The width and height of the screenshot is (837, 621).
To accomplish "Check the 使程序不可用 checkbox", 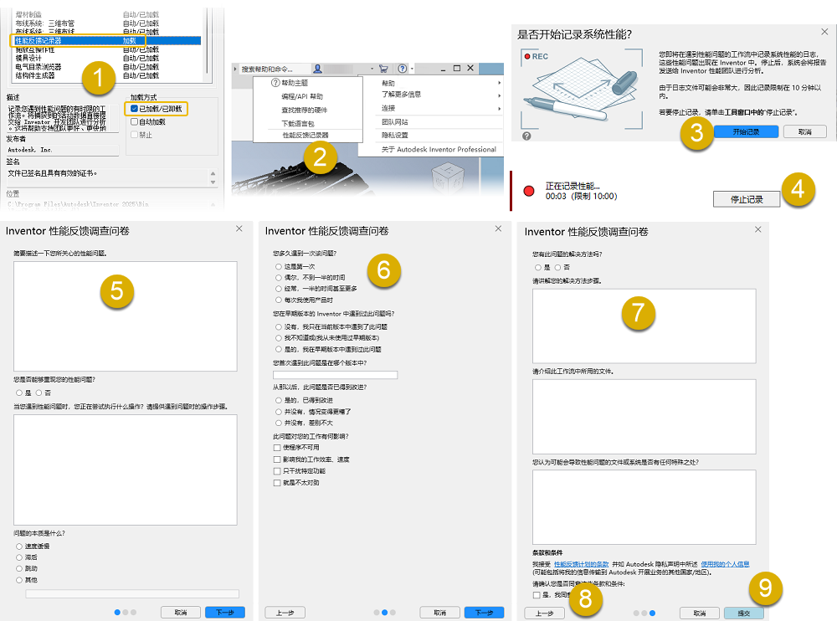I will (x=277, y=448).
